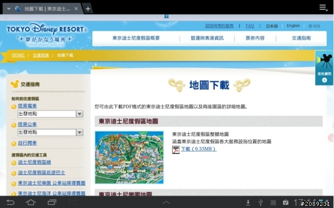
Task: Switch language to 日本語
Action: click(x=271, y=26)
